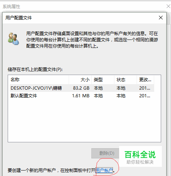Open the 用户帐户 link
Viewport: 171px width, 176px height.
[104, 170]
